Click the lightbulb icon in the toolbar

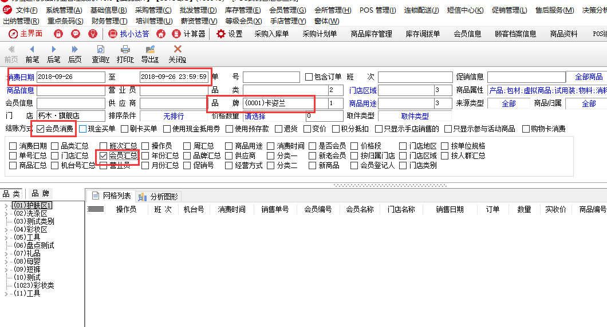[93, 34]
